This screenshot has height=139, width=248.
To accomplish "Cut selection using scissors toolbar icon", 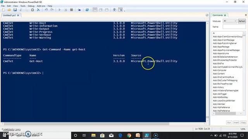I will (x=21, y=10).
